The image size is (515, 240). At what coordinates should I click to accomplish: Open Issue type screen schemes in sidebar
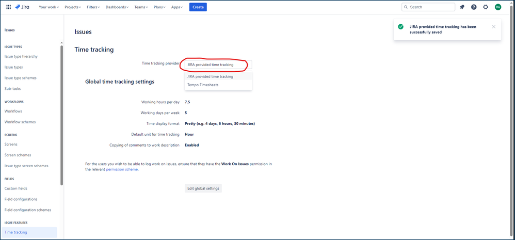click(27, 166)
